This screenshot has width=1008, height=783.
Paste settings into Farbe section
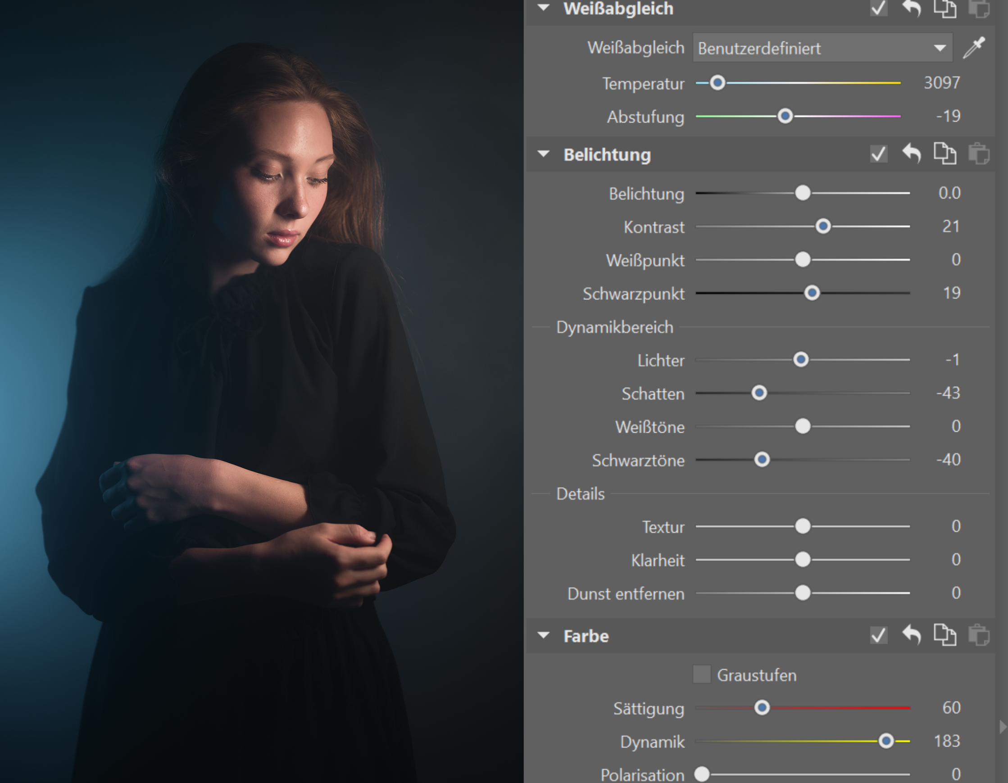(x=978, y=635)
